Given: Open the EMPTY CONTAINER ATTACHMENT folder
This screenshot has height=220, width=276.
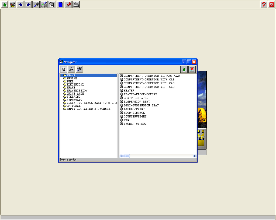Looking at the screenshot, I should coord(89,109).
